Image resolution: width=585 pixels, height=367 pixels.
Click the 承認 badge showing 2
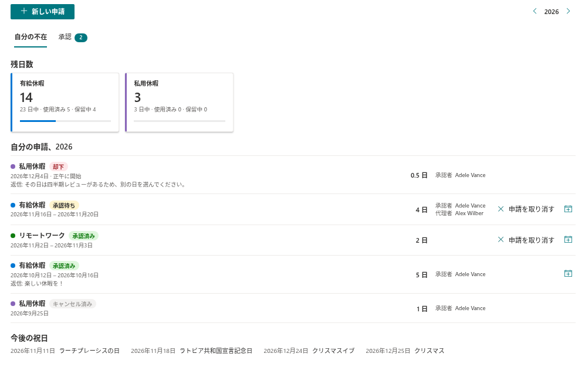tap(81, 38)
